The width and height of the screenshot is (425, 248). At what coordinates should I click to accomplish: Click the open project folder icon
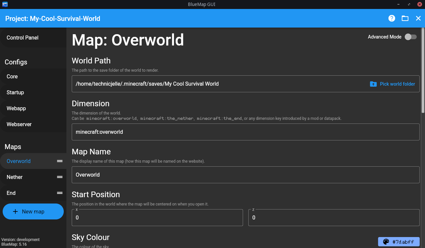[405, 18]
